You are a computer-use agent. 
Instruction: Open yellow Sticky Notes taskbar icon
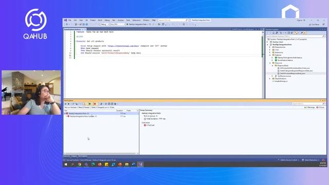point(106,164)
